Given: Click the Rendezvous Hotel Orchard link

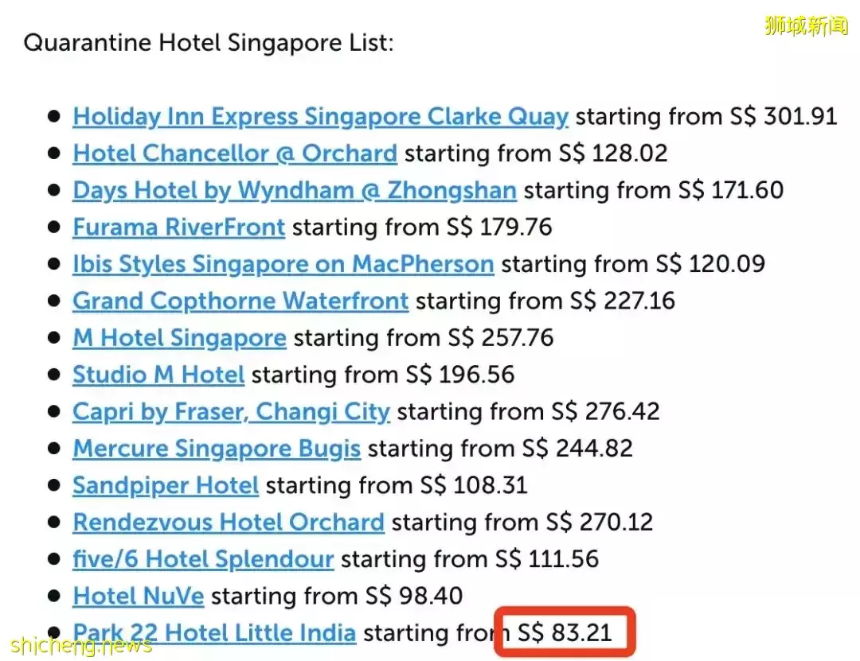Looking at the screenshot, I should coord(229,523).
